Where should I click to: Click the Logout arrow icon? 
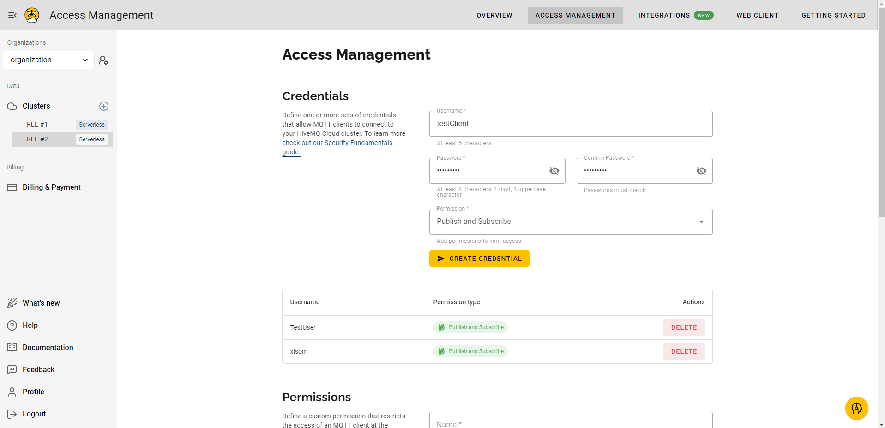coord(12,414)
